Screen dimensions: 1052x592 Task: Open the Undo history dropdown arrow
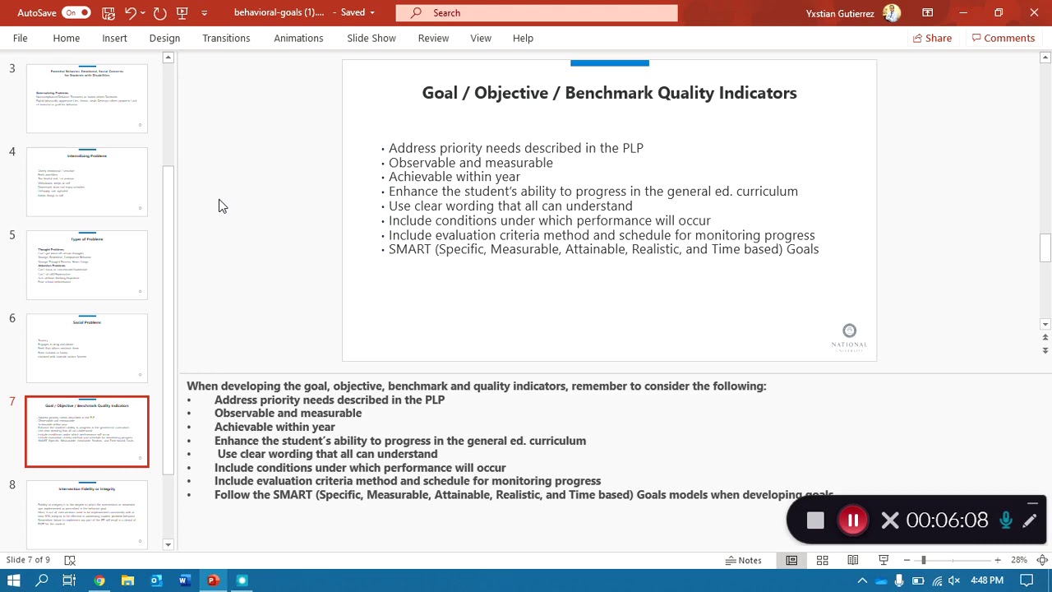tap(143, 12)
